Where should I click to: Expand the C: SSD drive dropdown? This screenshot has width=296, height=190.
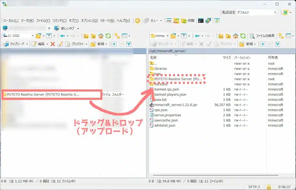pyautogui.click(x=32, y=36)
